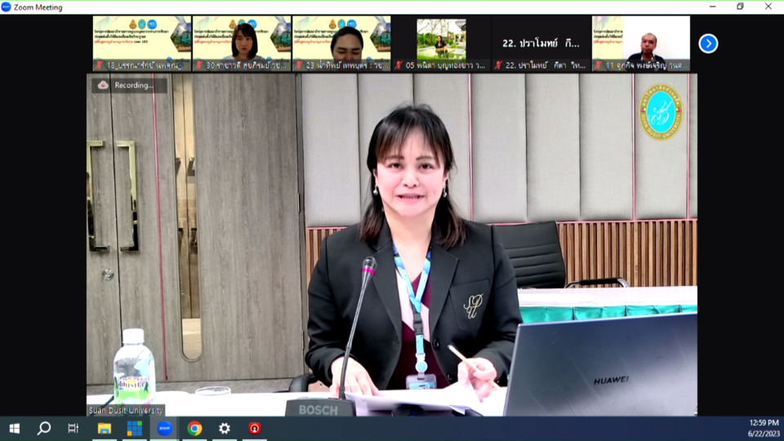The height and width of the screenshot is (441, 784).
Task: Select participant 18 video thumbnail
Action: 142,38
